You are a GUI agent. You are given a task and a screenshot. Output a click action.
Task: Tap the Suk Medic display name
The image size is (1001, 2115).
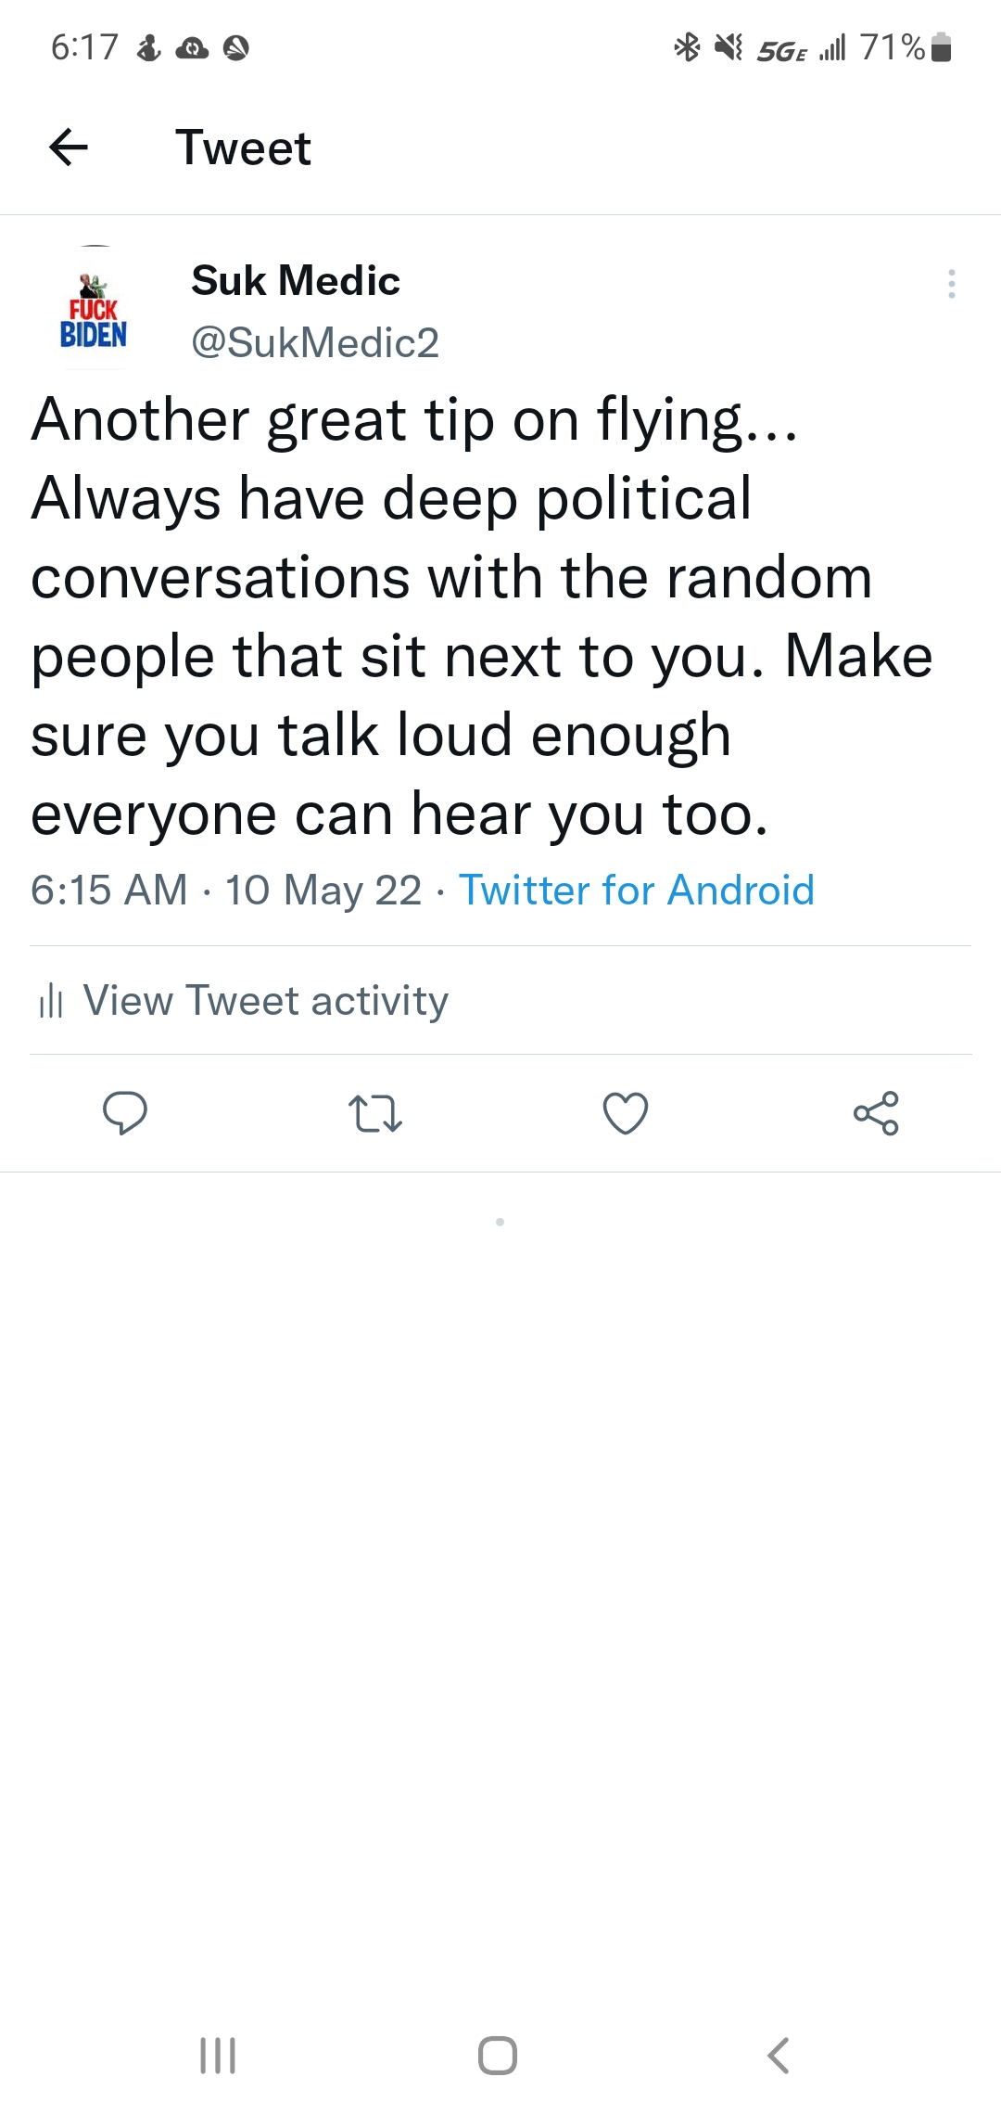pos(296,280)
